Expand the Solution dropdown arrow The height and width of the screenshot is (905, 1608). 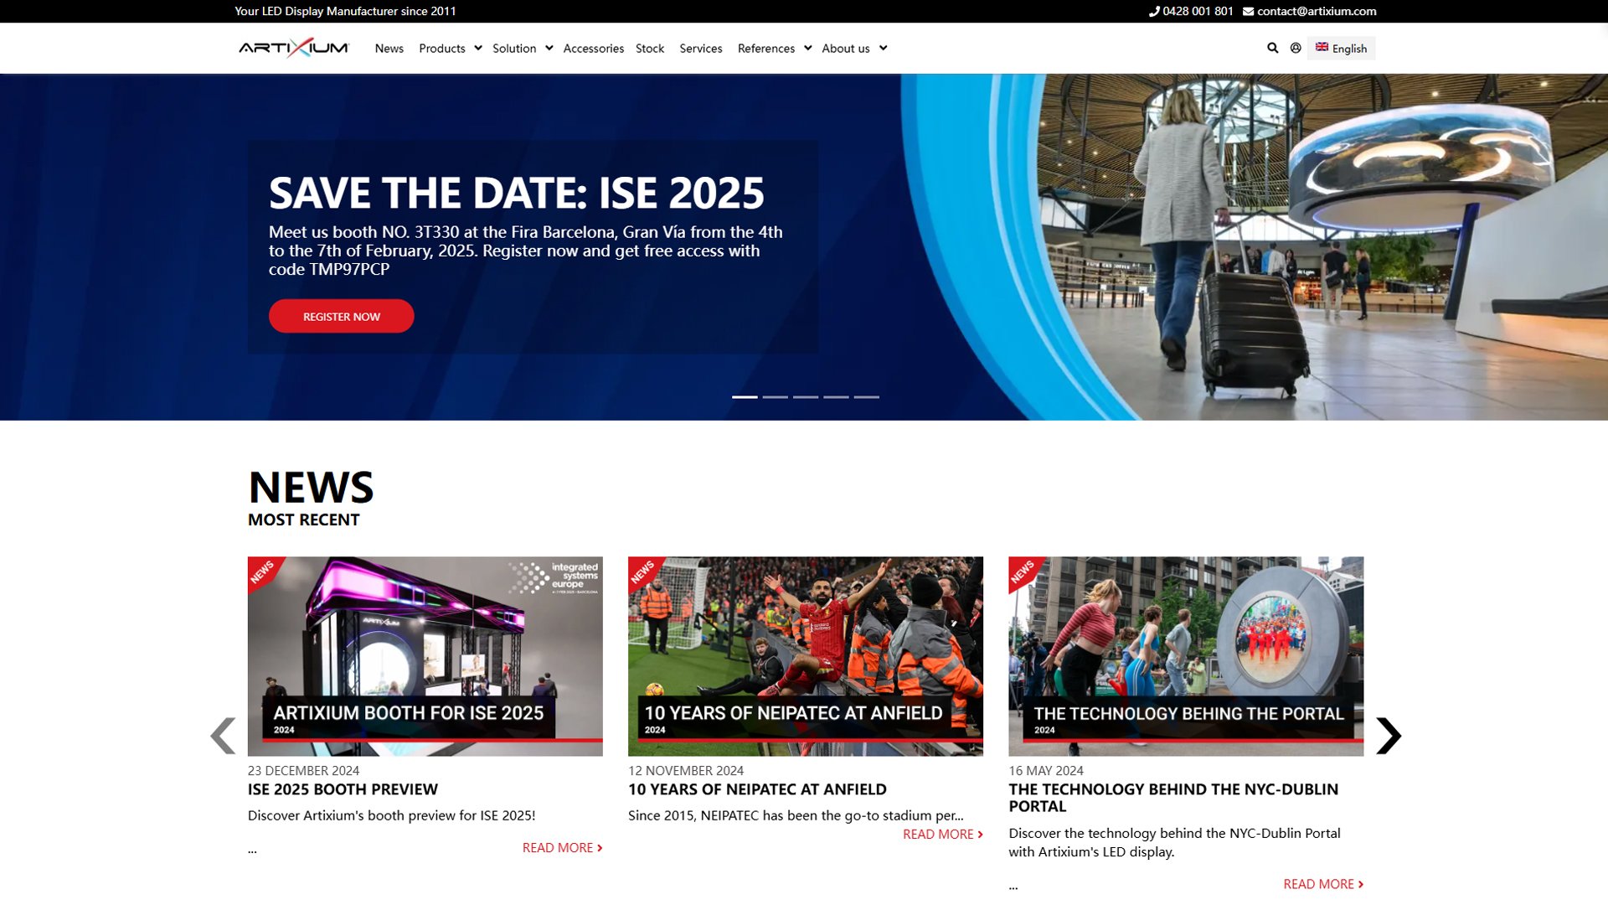tap(549, 48)
